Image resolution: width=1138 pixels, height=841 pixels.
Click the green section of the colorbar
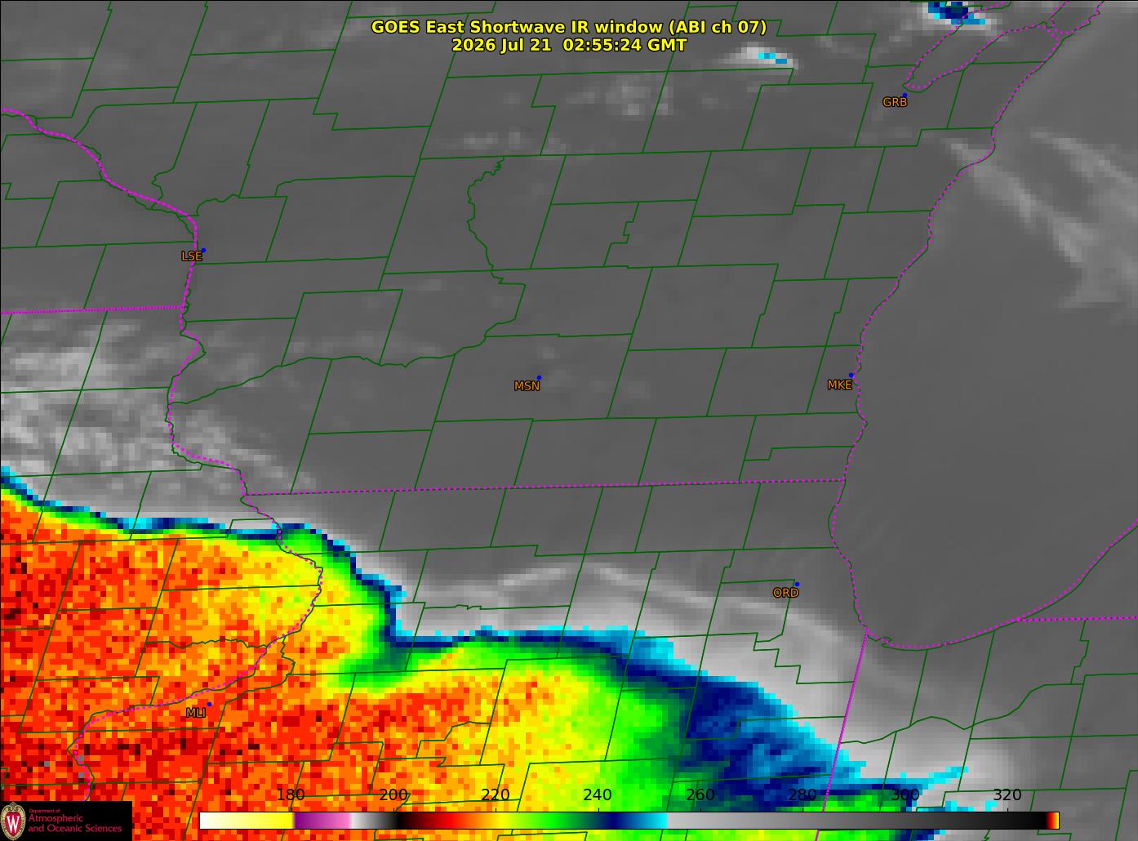pos(563,821)
